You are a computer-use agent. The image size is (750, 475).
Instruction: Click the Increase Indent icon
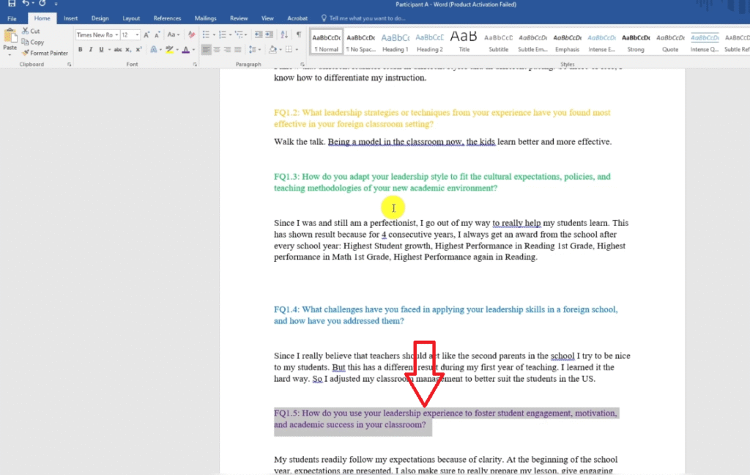(271, 34)
